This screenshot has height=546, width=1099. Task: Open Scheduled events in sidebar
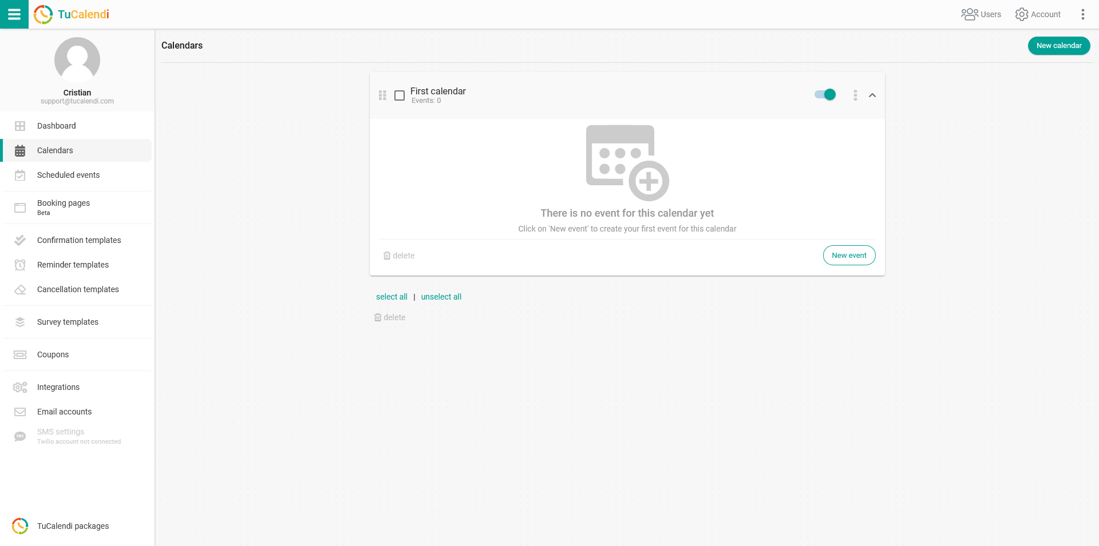(68, 175)
